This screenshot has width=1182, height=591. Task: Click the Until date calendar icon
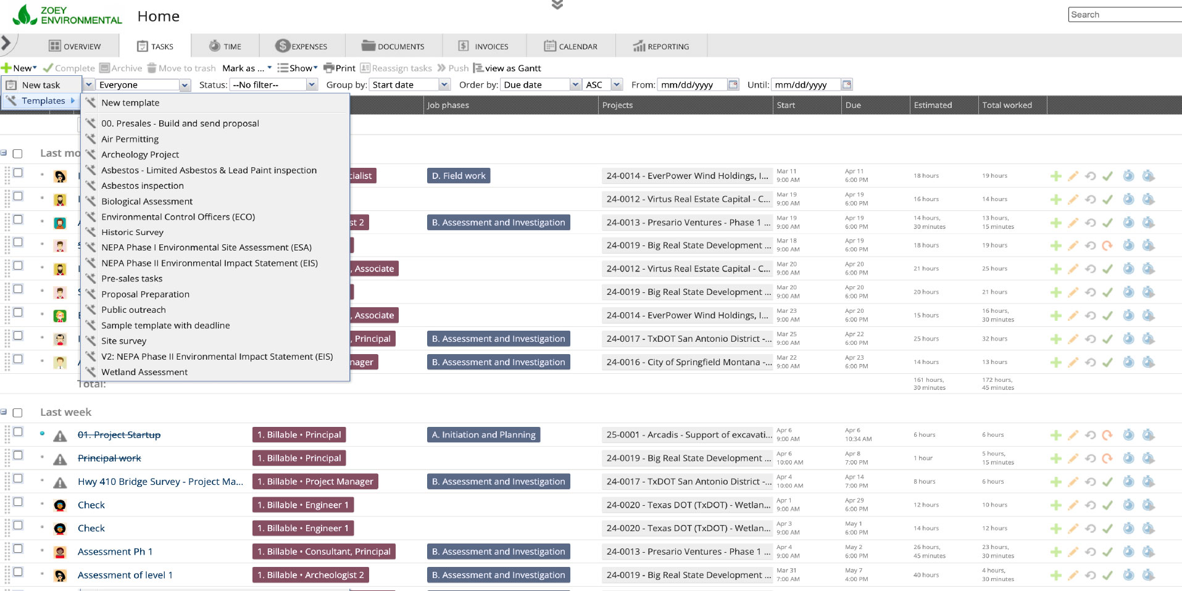(846, 85)
